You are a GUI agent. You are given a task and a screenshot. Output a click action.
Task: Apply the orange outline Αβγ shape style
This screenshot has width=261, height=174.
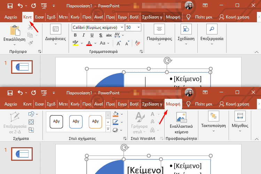(x=95, y=122)
